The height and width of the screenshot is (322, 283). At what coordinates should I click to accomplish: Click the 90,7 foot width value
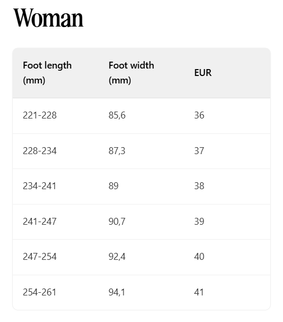coord(117,222)
